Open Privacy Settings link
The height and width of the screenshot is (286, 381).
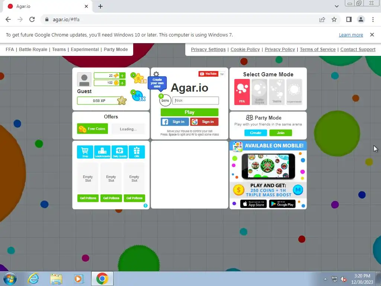coord(208,50)
